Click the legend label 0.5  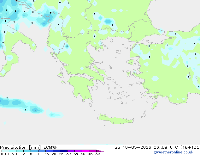[x=11, y=154]
